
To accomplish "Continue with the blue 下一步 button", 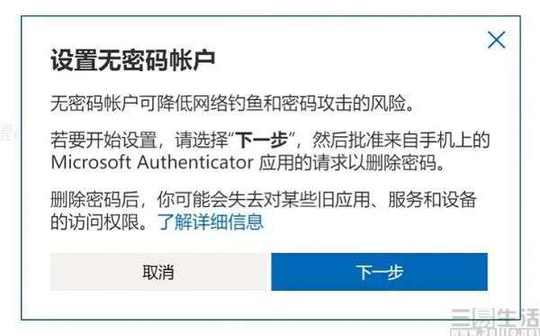I will [379, 272].
